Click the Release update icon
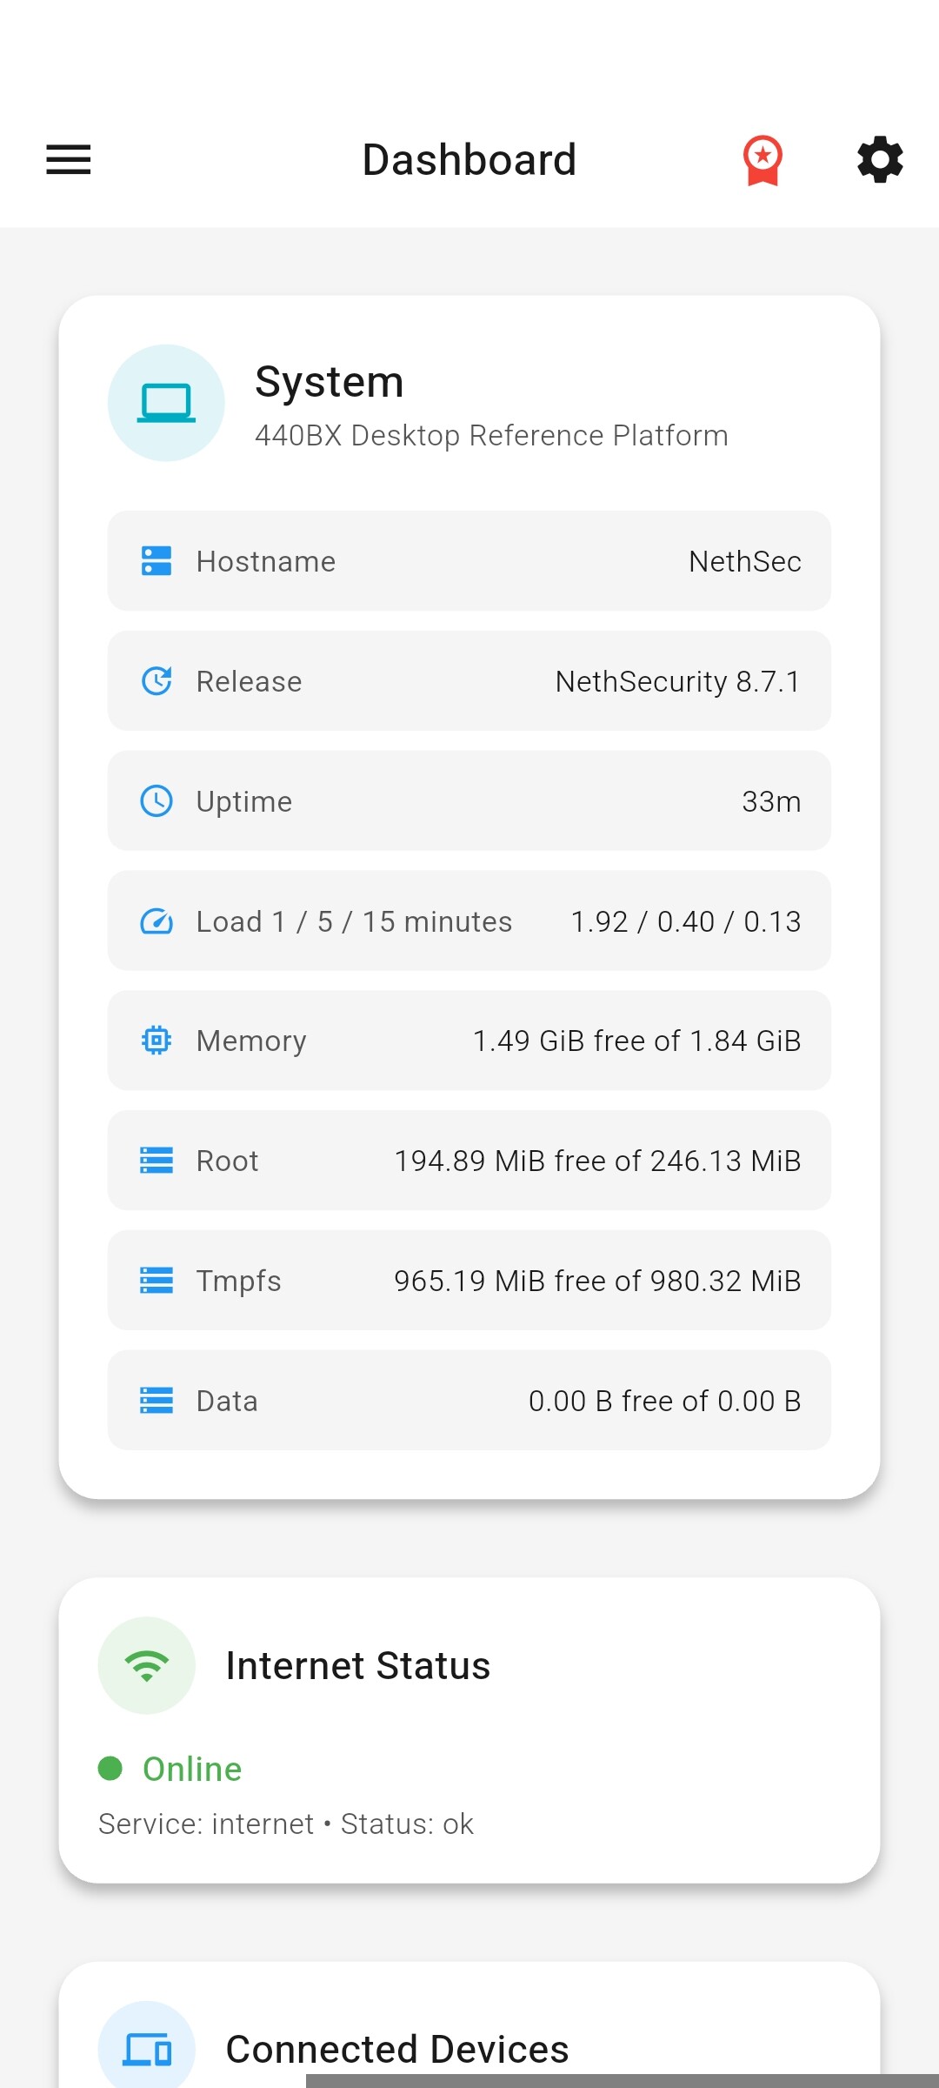939x2088 pixels. point(156,681)
